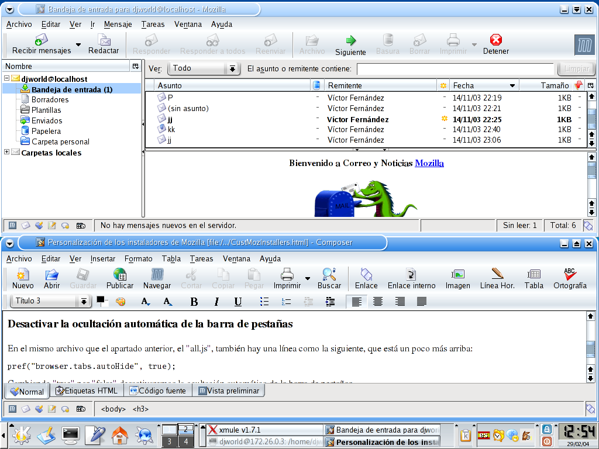Click Recibir mensajes in Mail toolbar

click(42, 44)
